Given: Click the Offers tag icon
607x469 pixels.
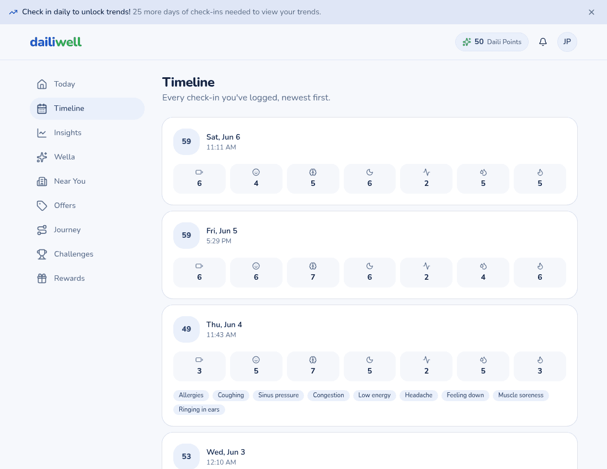Looking at the screenshot, I should 42,205.
